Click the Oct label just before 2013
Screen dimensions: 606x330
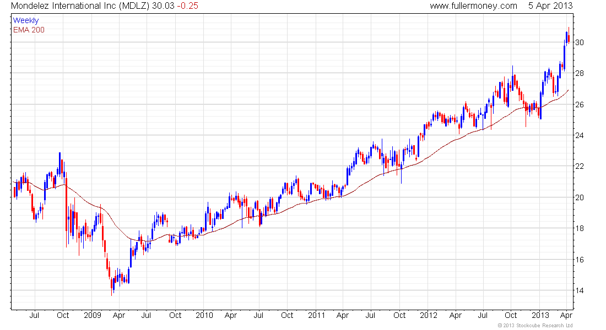coord(511,315)
